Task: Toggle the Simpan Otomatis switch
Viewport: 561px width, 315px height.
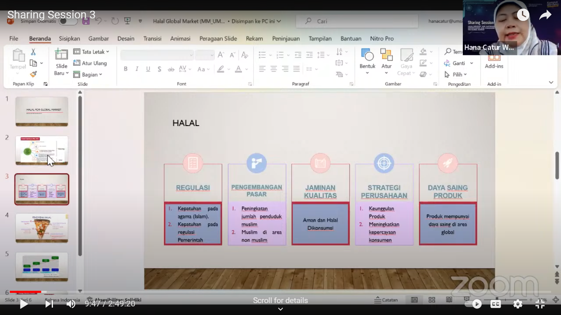Action: click(x=68, y=21)
